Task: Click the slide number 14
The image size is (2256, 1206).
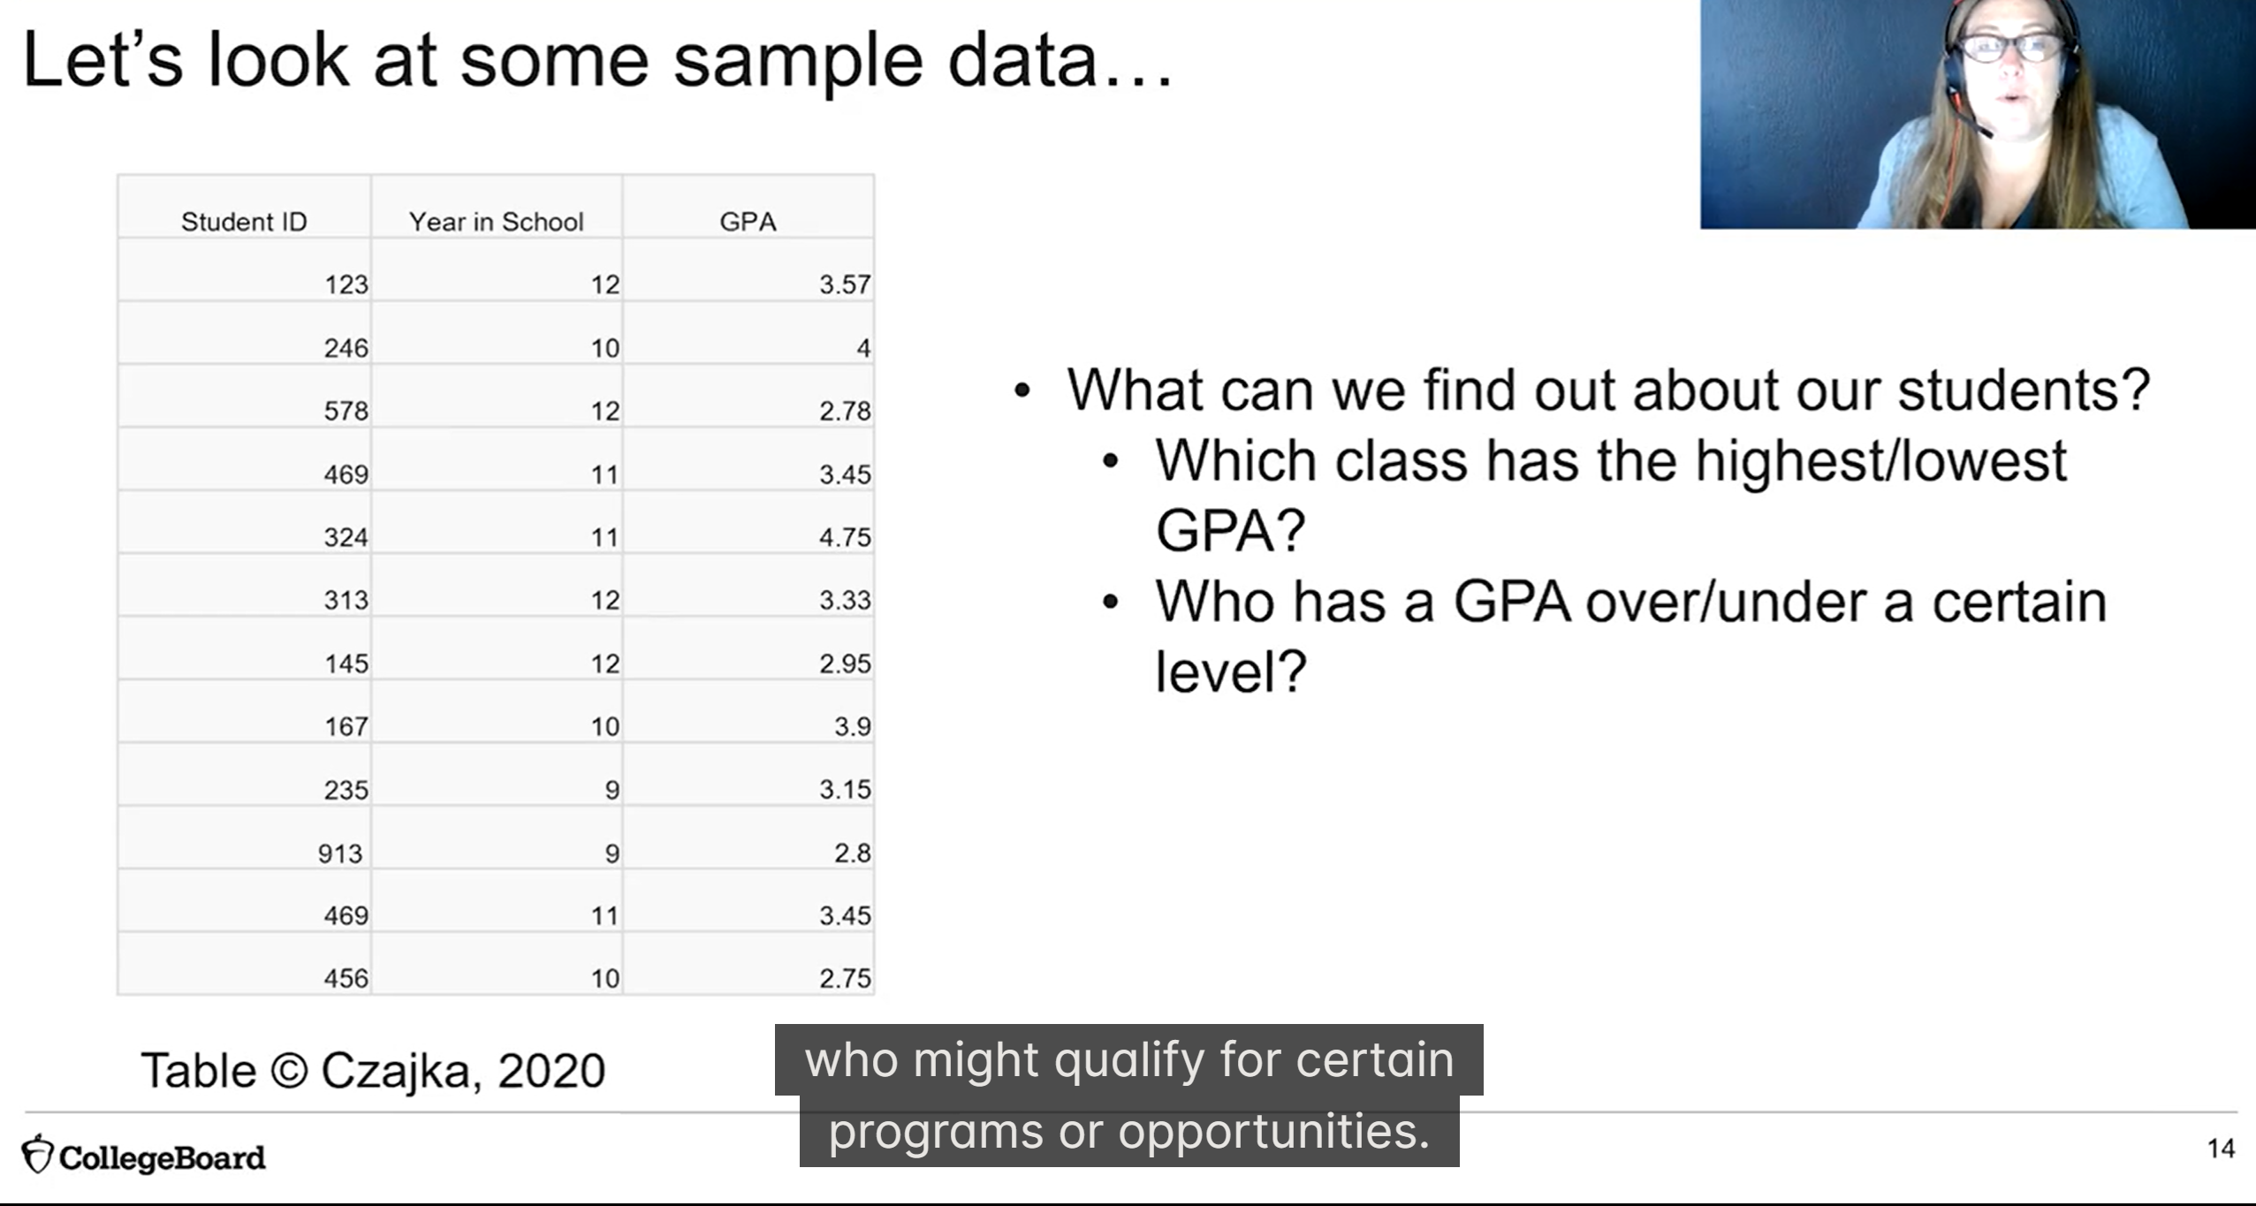Action: coord(2221,1148)
